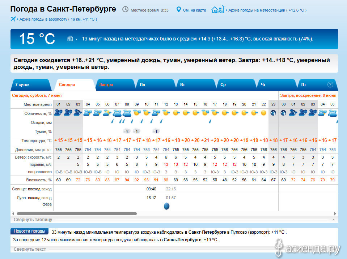Open the question mark help icon on tabs
Viewport: 347px width, 259px height.
click(330, 85)
